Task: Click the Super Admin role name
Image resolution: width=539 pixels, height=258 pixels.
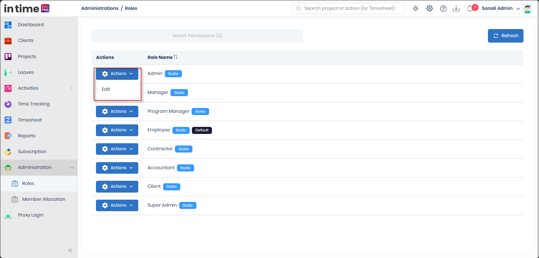Action: [x=162, y=205]
